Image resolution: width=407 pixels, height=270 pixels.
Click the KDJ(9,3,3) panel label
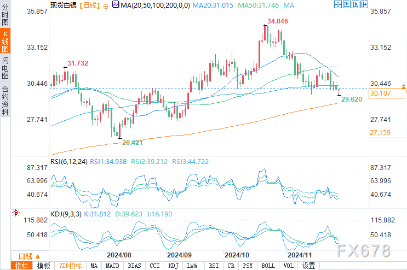(x=66, y=214)
